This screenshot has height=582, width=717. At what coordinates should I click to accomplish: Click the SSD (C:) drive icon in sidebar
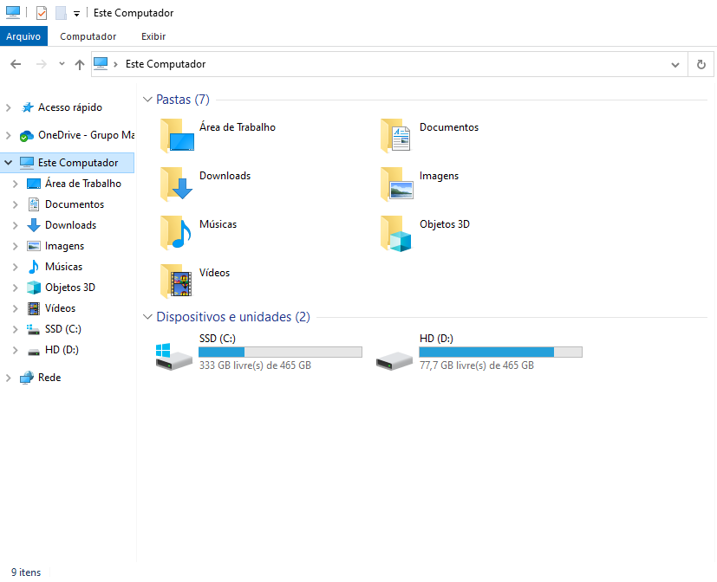point(33,329)
